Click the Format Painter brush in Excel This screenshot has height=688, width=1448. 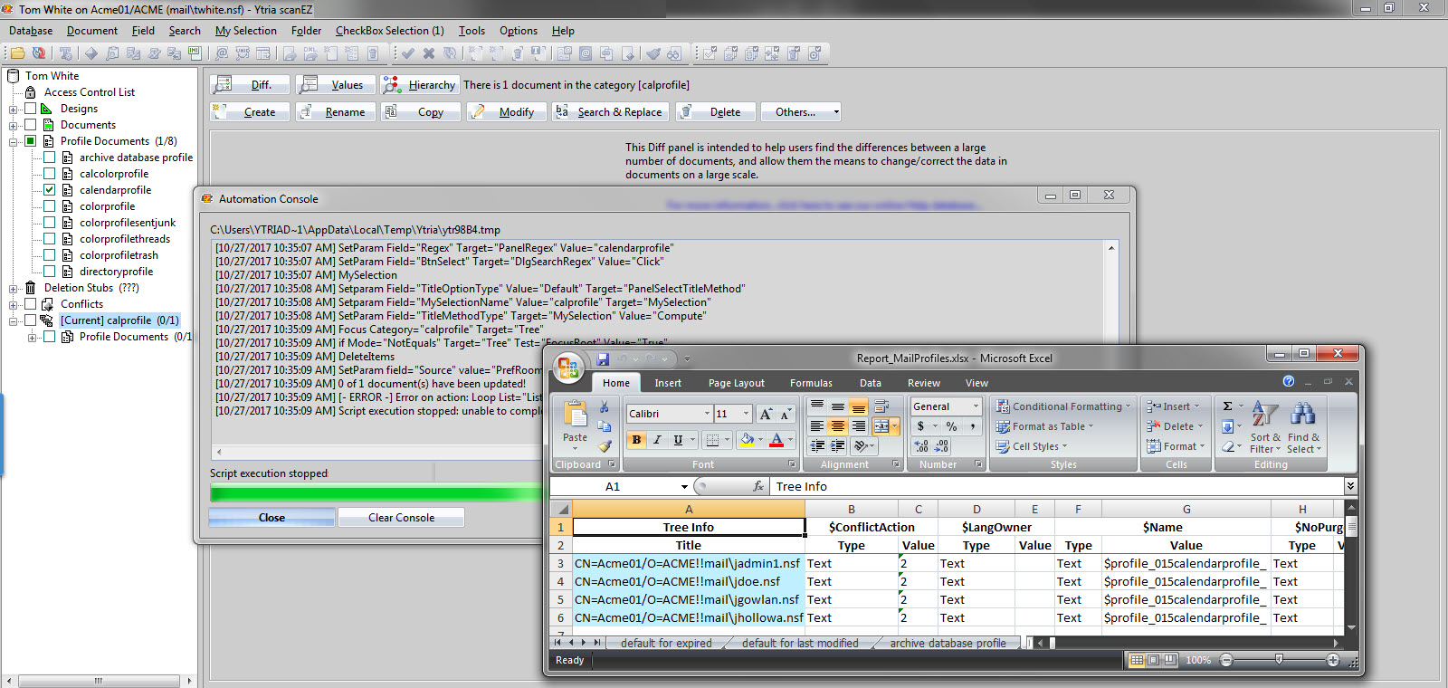click(605, 444)
